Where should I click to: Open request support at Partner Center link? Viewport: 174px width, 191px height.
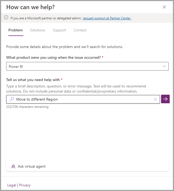coord(107,18)
